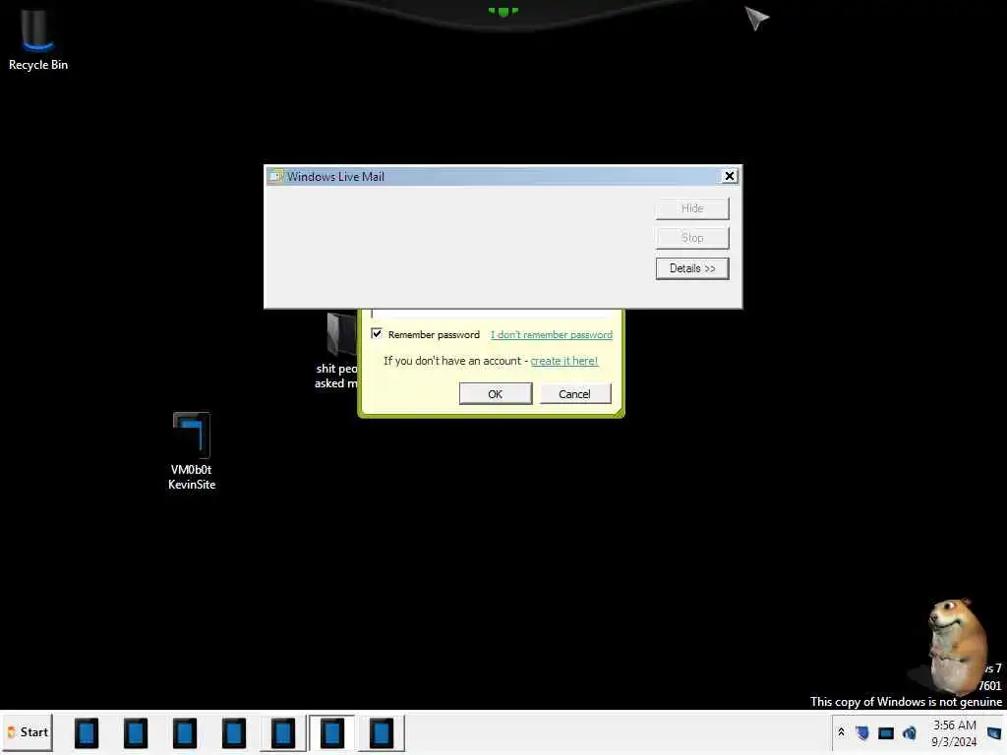
Task: Click the show desktop icon beside the clock
Action: click(993, 732)
